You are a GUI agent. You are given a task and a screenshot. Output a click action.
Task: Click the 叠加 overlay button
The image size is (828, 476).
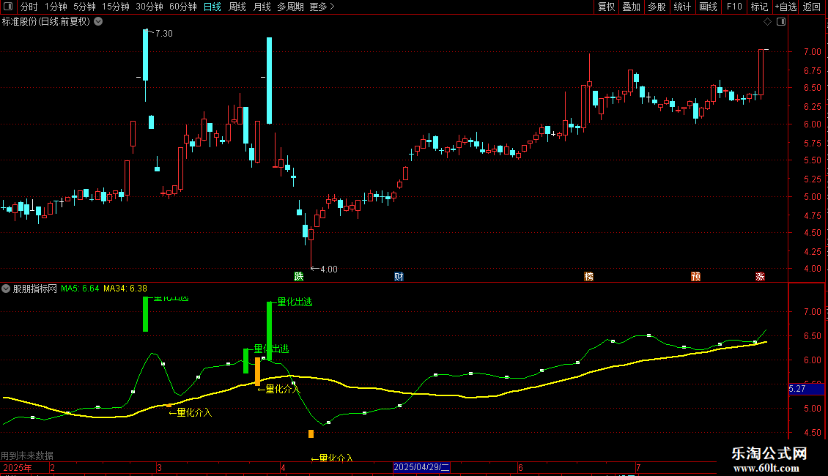point(631,7)
